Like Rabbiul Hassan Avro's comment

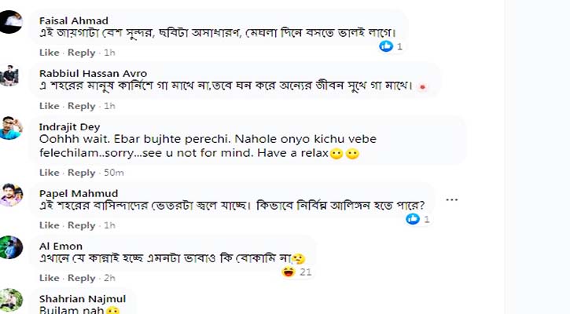(49, 106)
